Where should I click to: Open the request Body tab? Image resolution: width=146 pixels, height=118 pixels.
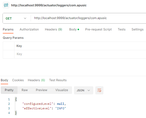(74, 29)
